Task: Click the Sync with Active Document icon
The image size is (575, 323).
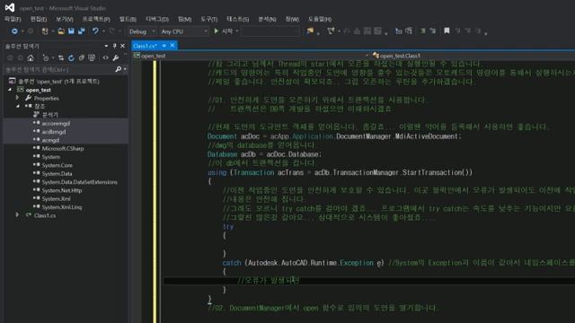Action: click(x=61, y=57)
